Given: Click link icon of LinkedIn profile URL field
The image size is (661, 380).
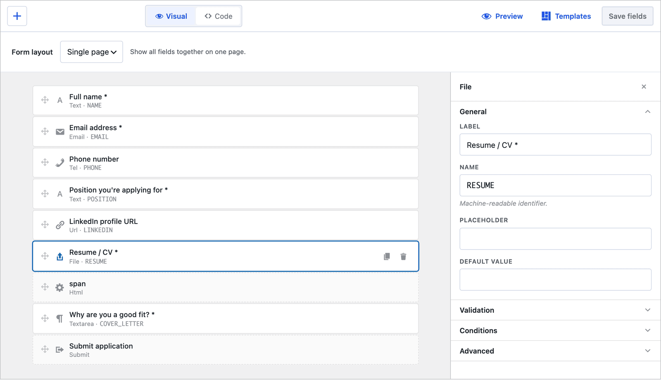Looking at the screenshot, I should coord(60,225).
